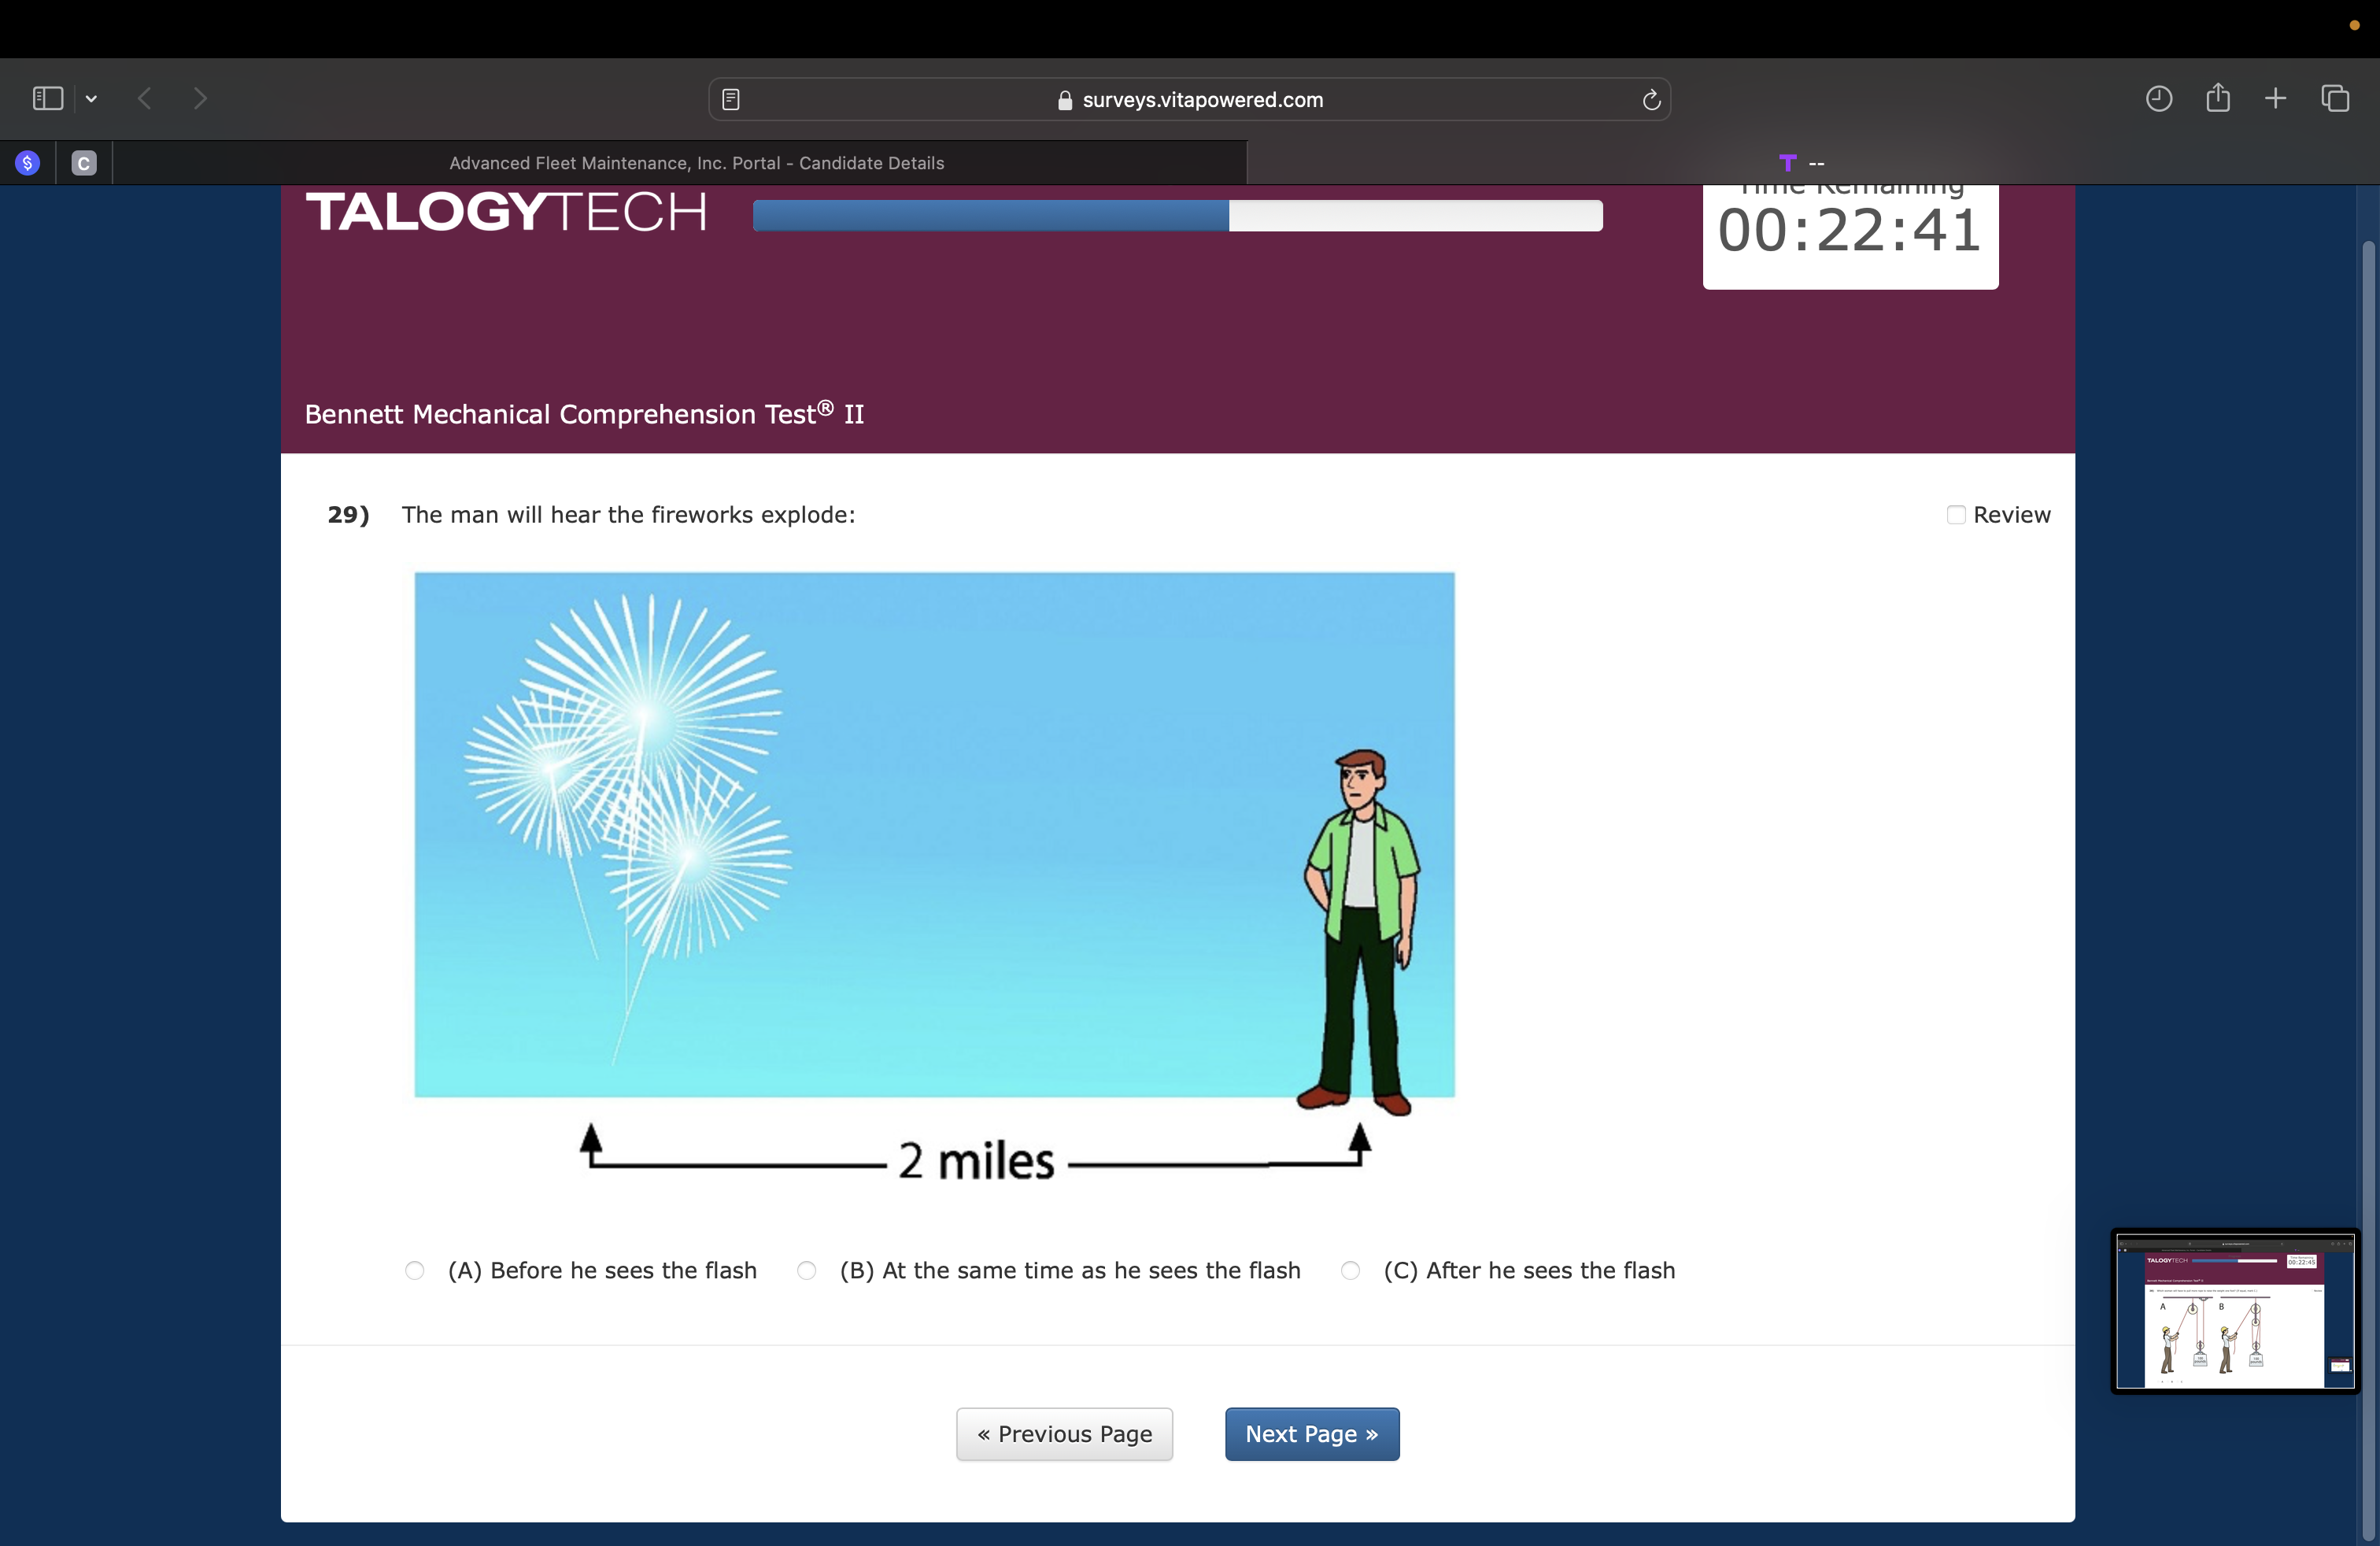
Task: Open the Share icon
Action: (2217, 98)
